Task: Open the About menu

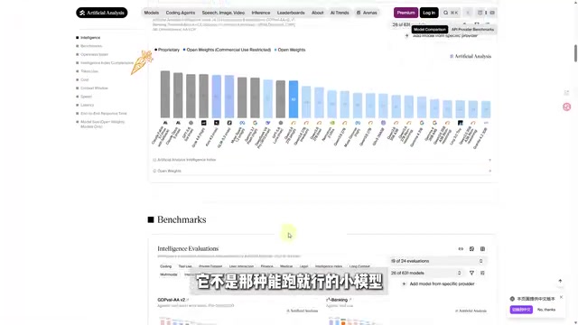Action: pos(317,13)
